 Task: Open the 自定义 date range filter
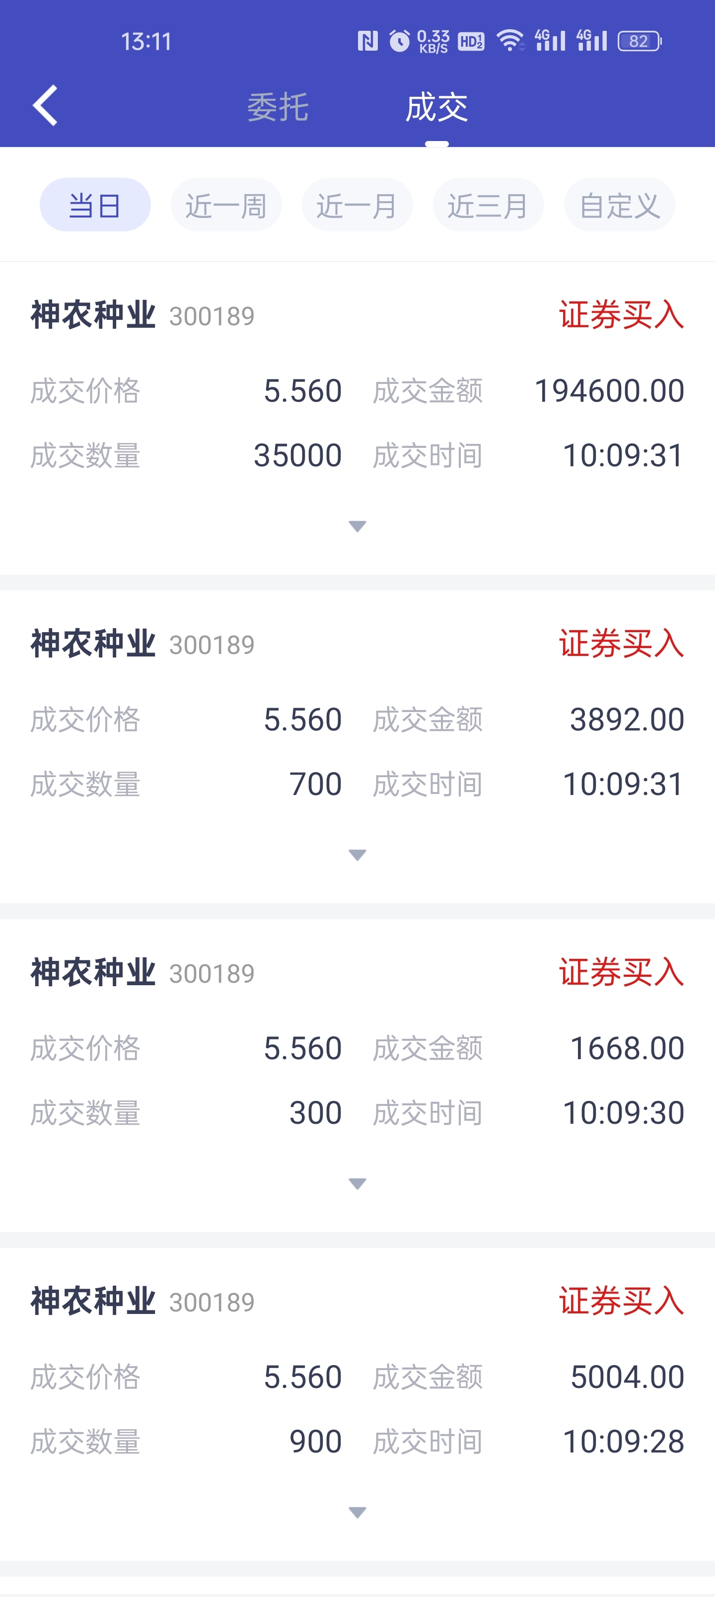point(619,205)
